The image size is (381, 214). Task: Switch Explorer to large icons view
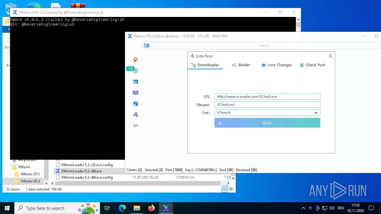231,189
